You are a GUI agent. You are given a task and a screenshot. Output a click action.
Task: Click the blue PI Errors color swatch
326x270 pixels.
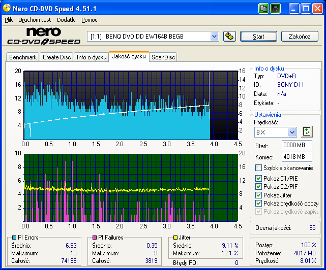(x=14, y=238)
